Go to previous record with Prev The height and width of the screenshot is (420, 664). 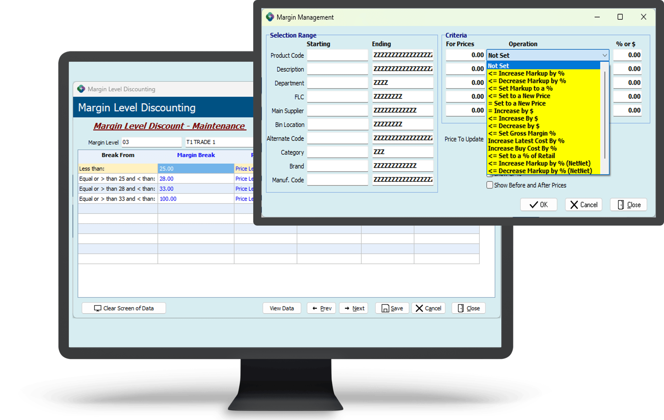click(x=321, y=308)
